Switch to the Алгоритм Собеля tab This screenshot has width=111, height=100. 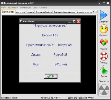pos(44,12)
